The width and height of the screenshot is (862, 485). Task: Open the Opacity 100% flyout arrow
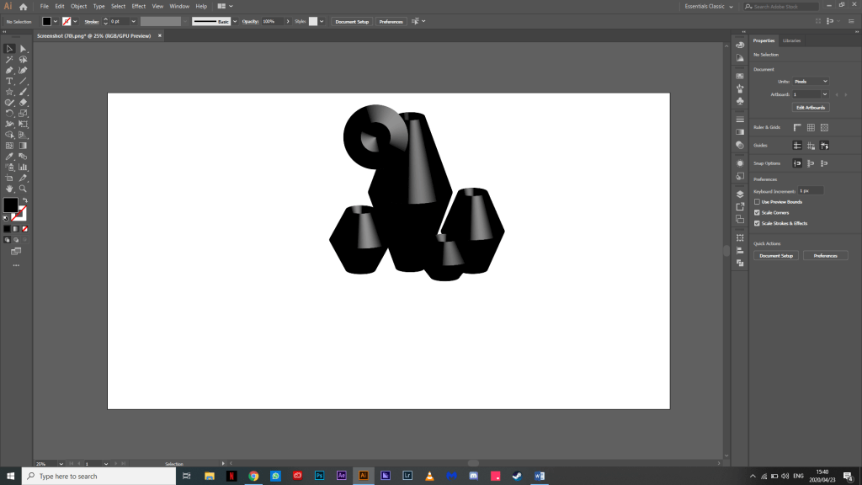click(288, 21)
